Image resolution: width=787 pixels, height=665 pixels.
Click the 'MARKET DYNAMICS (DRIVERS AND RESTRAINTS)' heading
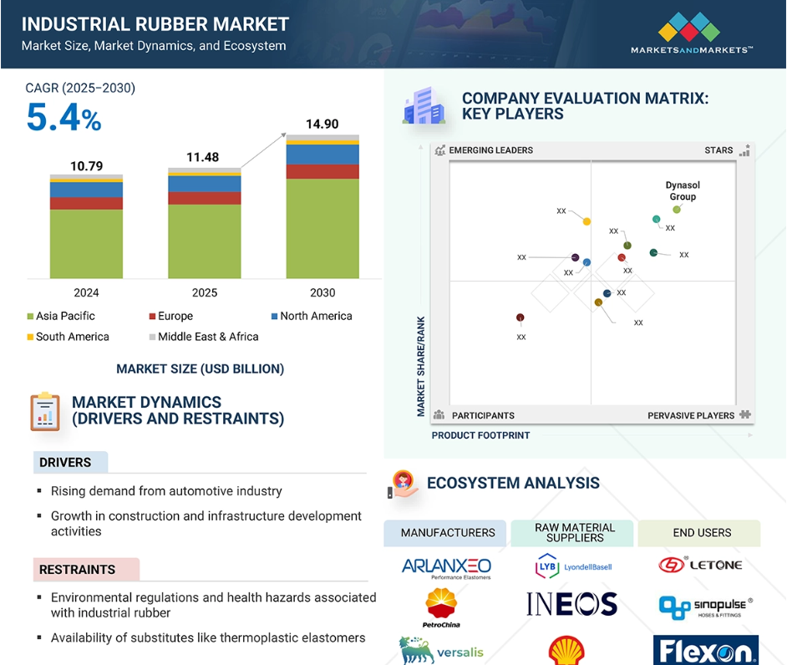(178, 410)
